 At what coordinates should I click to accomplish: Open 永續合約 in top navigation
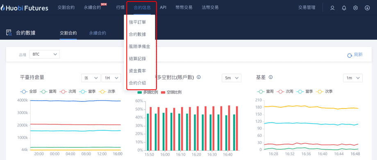93,7
